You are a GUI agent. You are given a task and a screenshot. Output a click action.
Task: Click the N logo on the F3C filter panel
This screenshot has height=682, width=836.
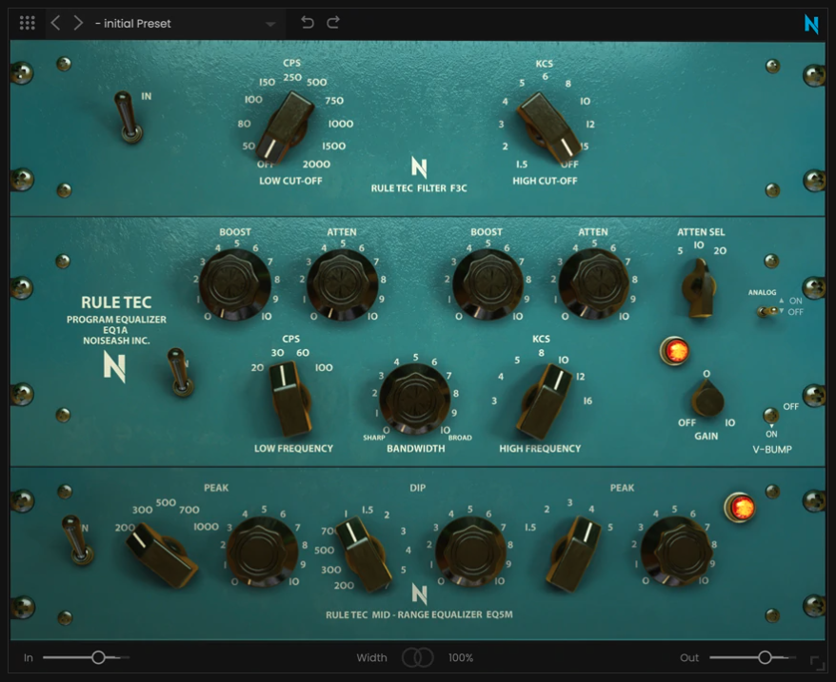click(x=419, y=167)
